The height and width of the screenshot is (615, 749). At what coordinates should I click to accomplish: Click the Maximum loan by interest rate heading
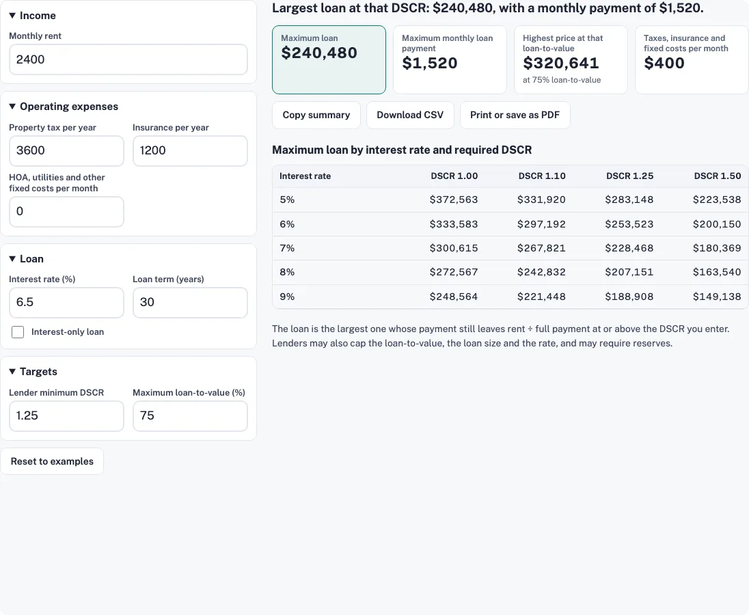tap(402, 150)
